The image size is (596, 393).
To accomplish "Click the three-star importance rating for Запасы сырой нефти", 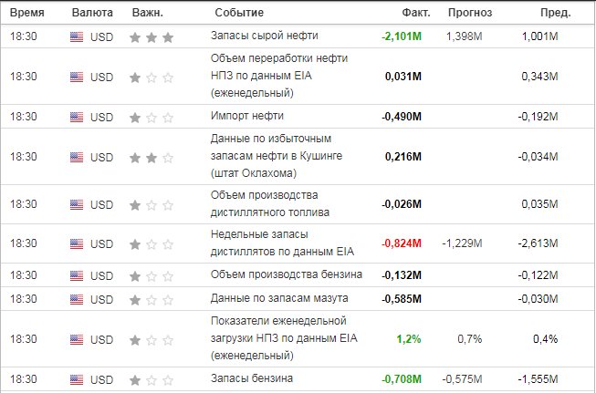I will pyautogui.click(x=152, y=37).
